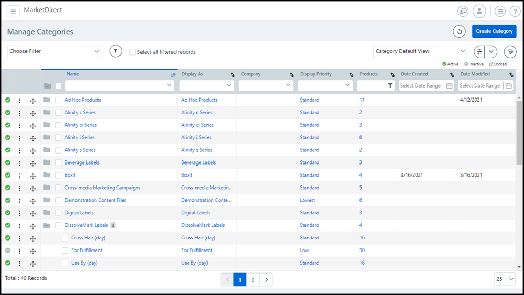
Task: Click the move handle for Ad Hoc Products
Action: coord(32,100)
